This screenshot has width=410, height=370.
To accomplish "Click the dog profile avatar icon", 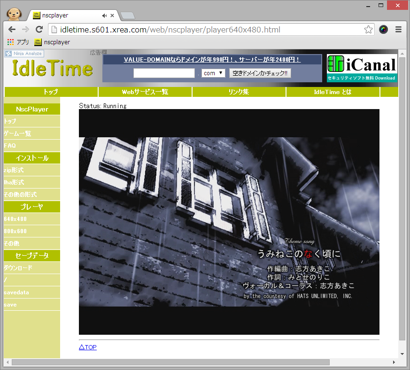I will coord(14,14).
